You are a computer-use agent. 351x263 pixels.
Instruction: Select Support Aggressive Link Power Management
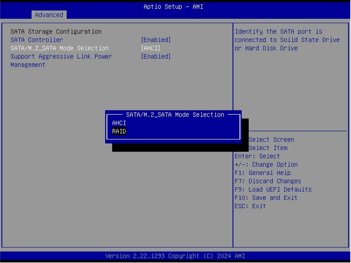coord(61,61)
